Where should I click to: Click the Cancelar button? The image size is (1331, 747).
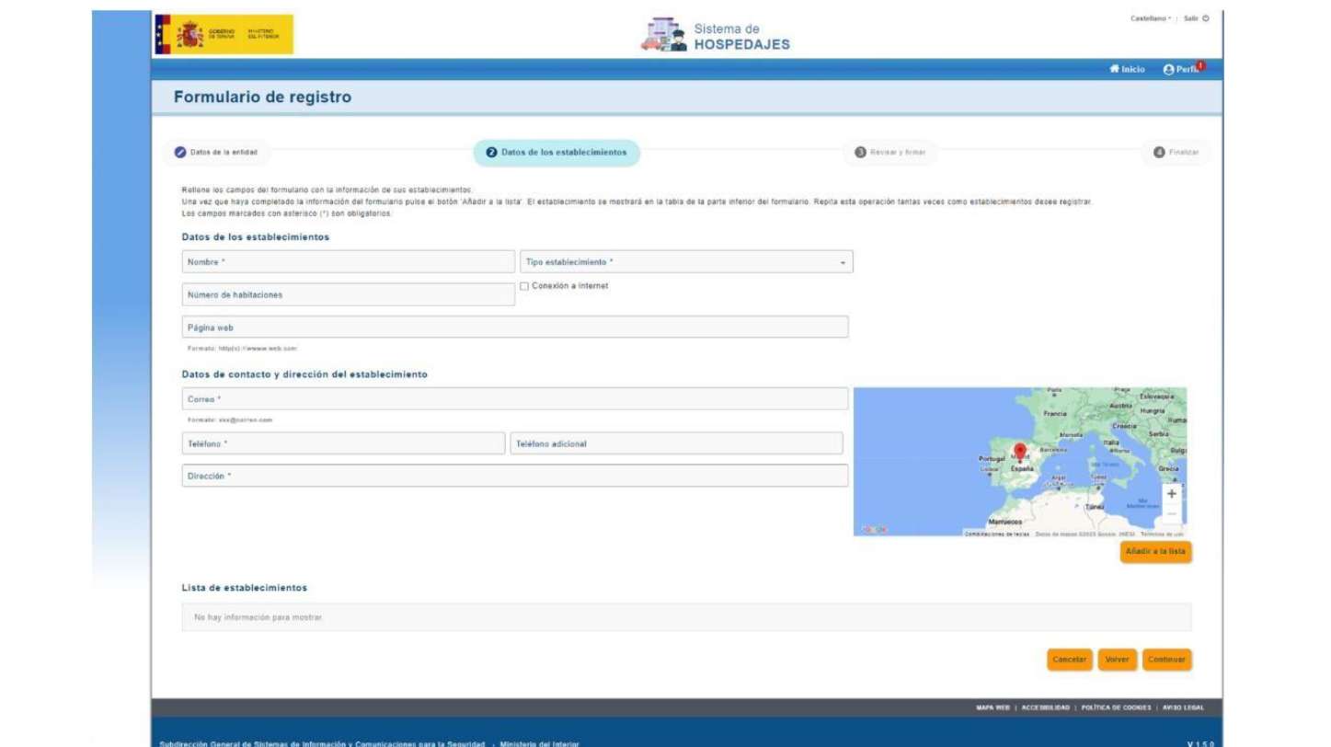pyautogui.click(x=1070, y=660)
